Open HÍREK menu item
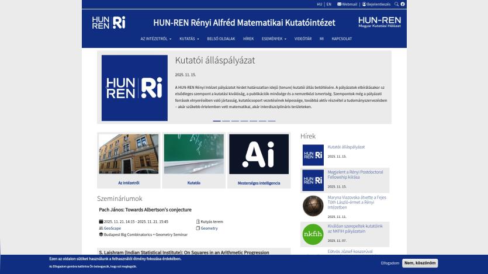The image size is (488, 274). click(248, 39)
